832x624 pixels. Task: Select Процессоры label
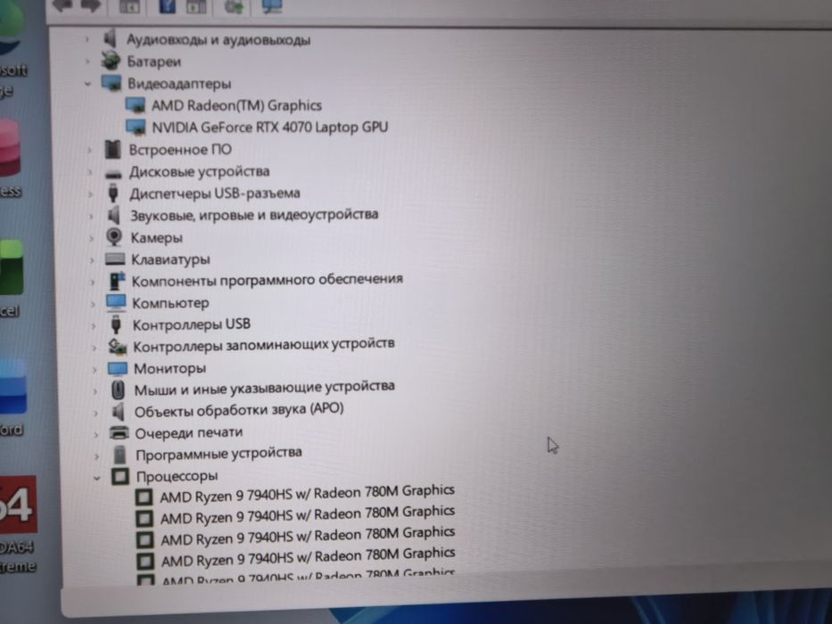(x=177, y=476)
